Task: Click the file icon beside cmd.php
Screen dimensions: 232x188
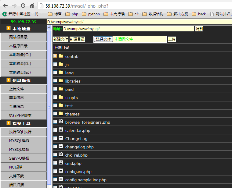Action: coord(61,162)
